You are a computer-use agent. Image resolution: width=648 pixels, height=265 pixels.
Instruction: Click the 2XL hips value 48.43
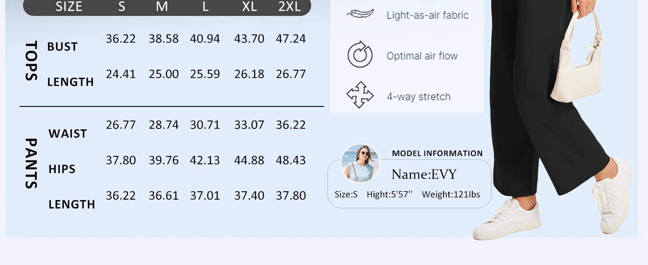(291, 160)
